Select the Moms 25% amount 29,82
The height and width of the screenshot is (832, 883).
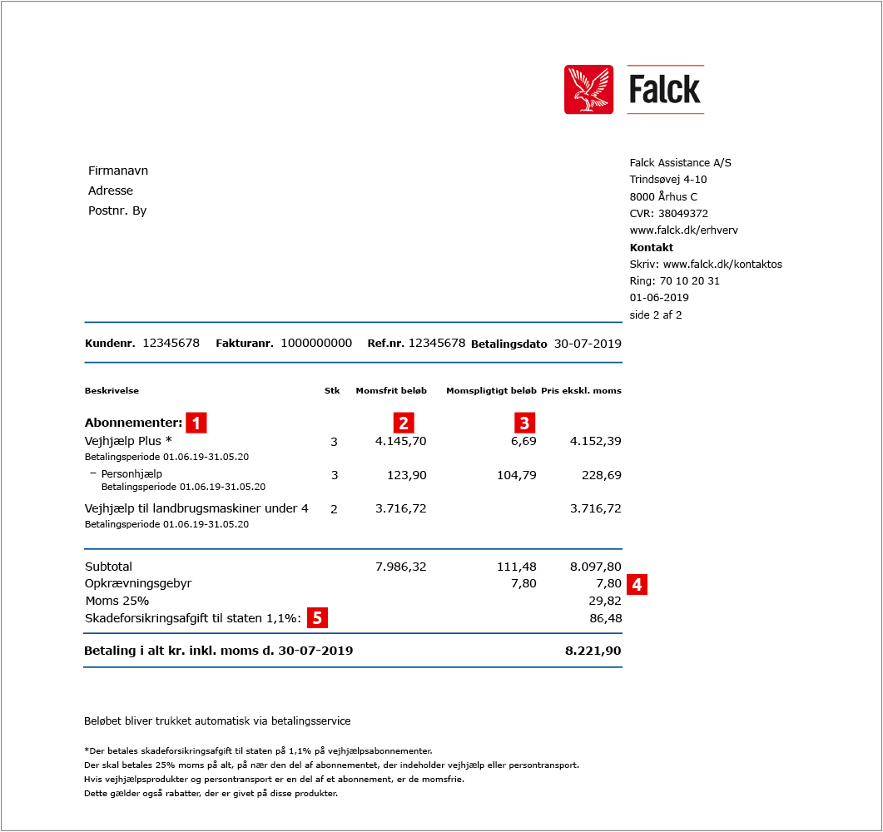(605, 602)
